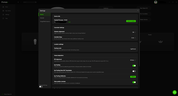Click the settings dialog scrollbar
Image resolution: width=178 pixels, height=96 pixels.
tap(139, 40)
